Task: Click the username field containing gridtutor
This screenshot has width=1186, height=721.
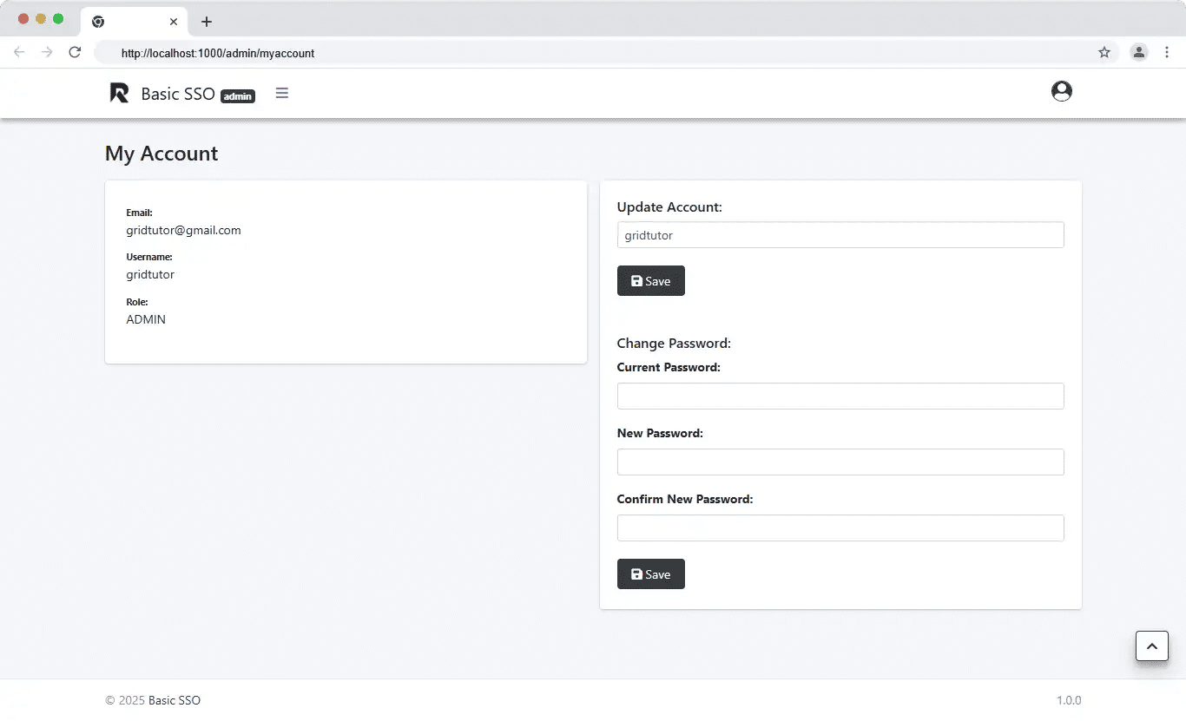Action: click(840, 235)
